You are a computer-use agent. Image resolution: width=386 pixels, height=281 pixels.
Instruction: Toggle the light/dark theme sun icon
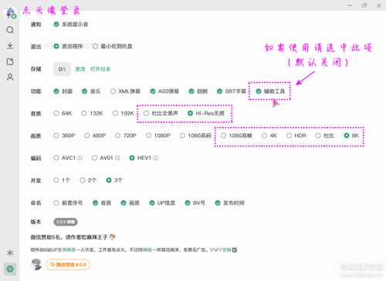click(x=10, y=253)
